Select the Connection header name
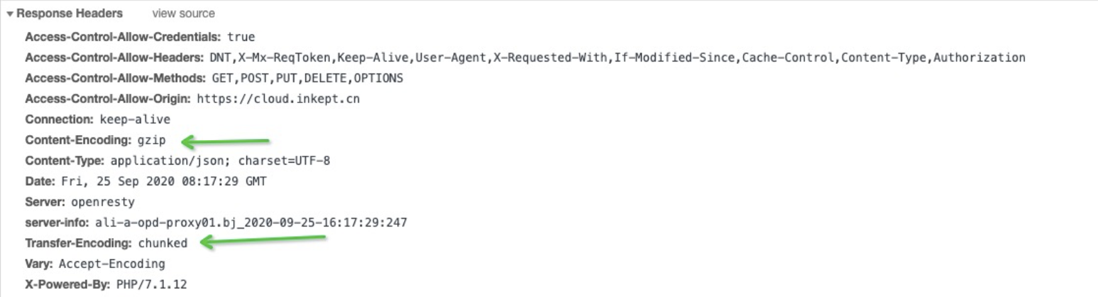The height and width of the screenshot is (297, 1098). (59, 119)
